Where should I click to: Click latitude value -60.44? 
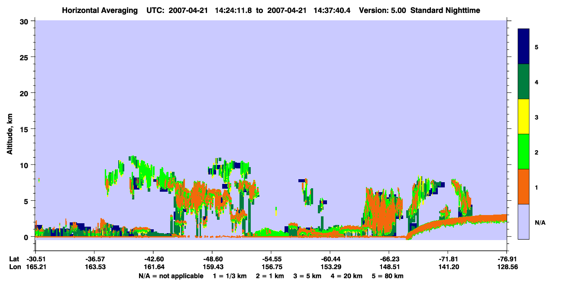click(330, 259)
